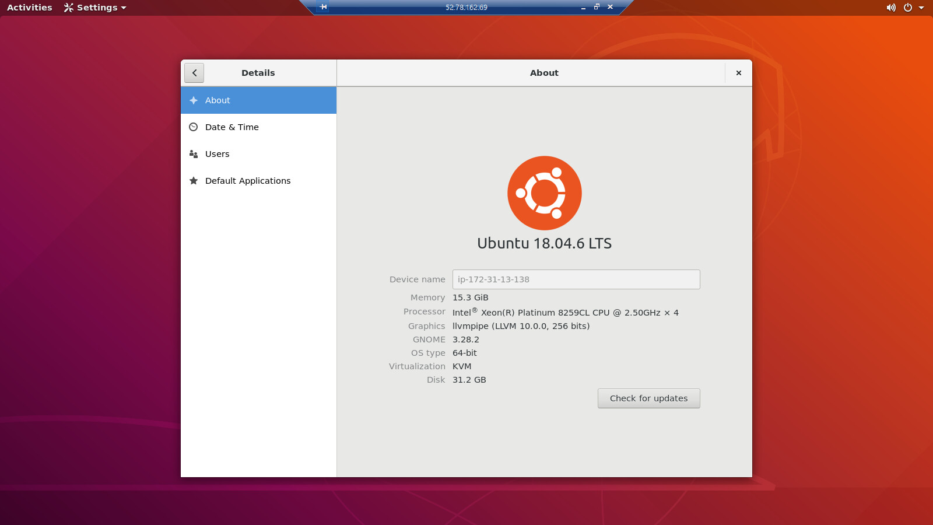Click the Settings wrench icon in top bar
Image resolution: width=933 pixels, height=525 pixels.
(x=68, y=8)
